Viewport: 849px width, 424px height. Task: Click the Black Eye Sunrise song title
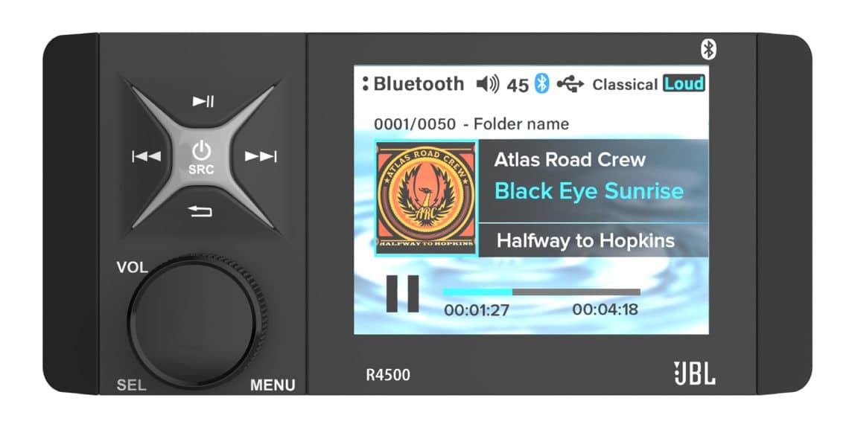click(x=589, y=191)
